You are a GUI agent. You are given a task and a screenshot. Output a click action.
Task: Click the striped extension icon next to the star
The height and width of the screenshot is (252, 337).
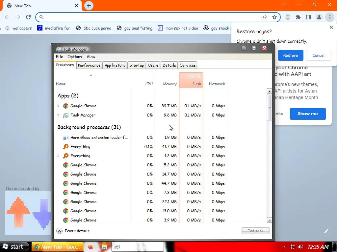(288, 17)
